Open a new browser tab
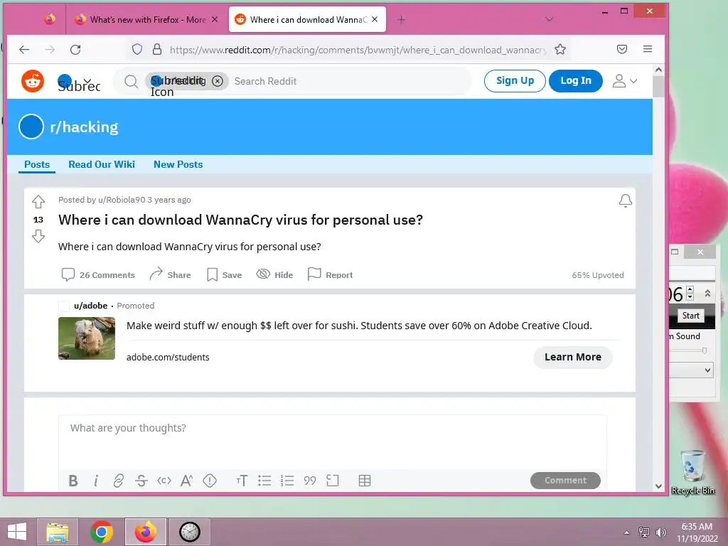The height and width of the screenshot is (546, 728). click(401, 19)
